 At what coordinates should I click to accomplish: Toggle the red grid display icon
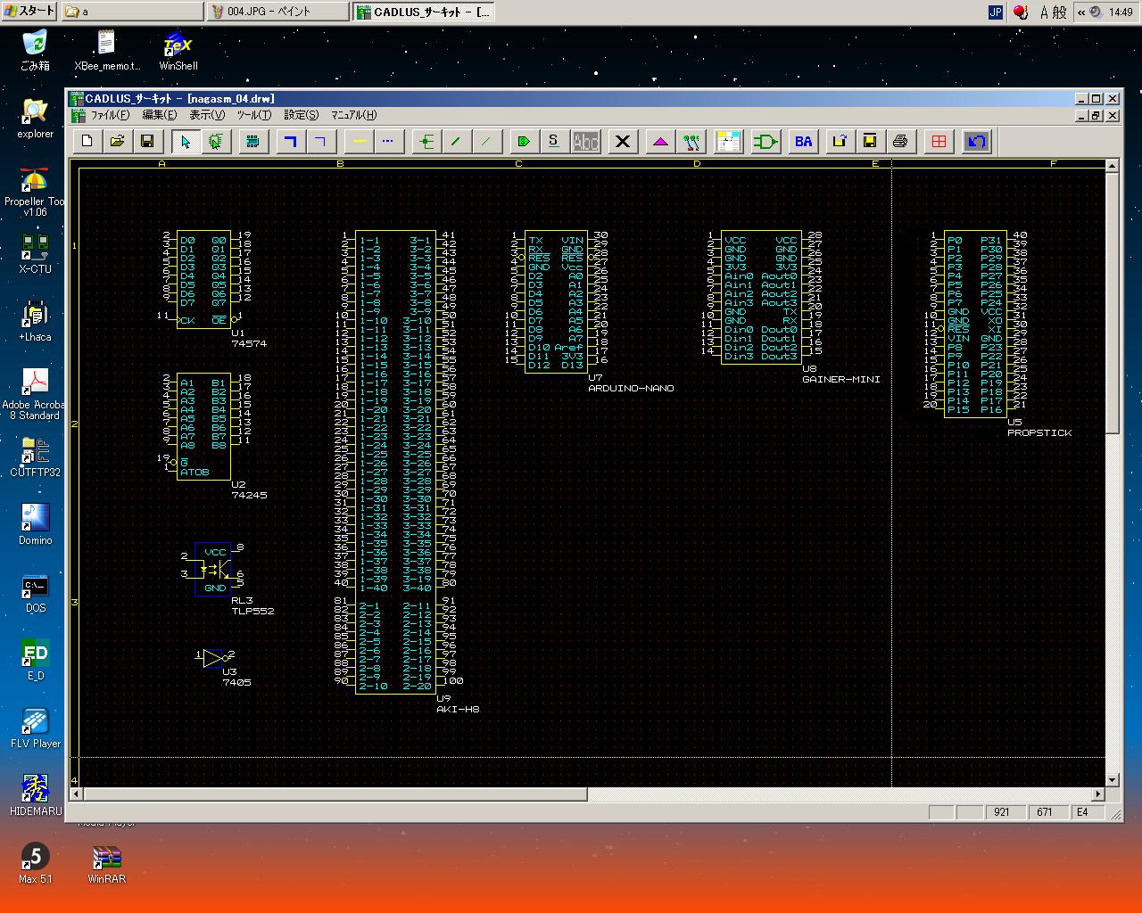(939, 142)
